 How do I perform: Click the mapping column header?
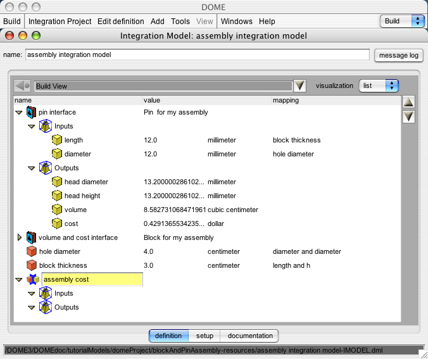tap(336, 100)
